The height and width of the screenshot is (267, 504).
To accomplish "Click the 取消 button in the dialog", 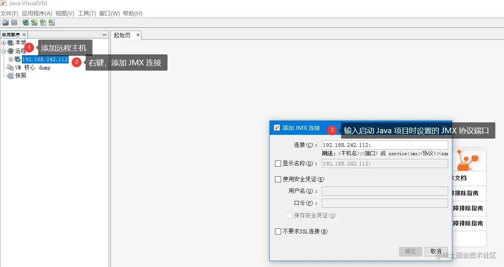I will point(436,252).
